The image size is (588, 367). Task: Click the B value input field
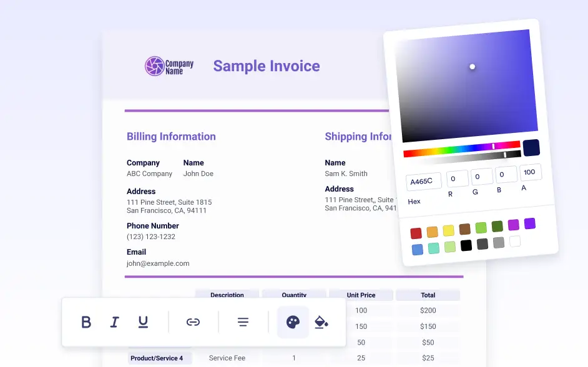tap(506, 174)
